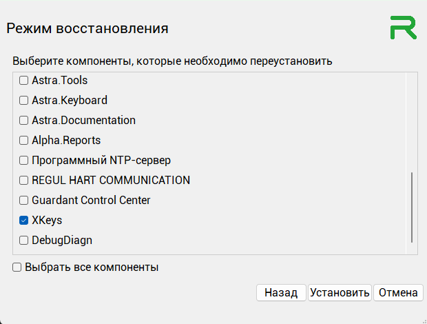Click the green R logo icon
Screen dimensions: 427x324
coord(403,27)
